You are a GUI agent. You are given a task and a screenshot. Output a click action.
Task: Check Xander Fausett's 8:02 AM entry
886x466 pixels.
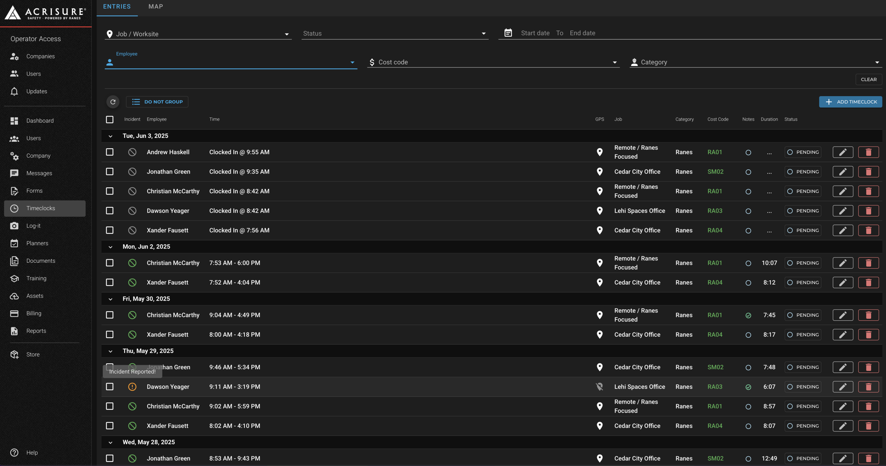(x=110, y=426)
